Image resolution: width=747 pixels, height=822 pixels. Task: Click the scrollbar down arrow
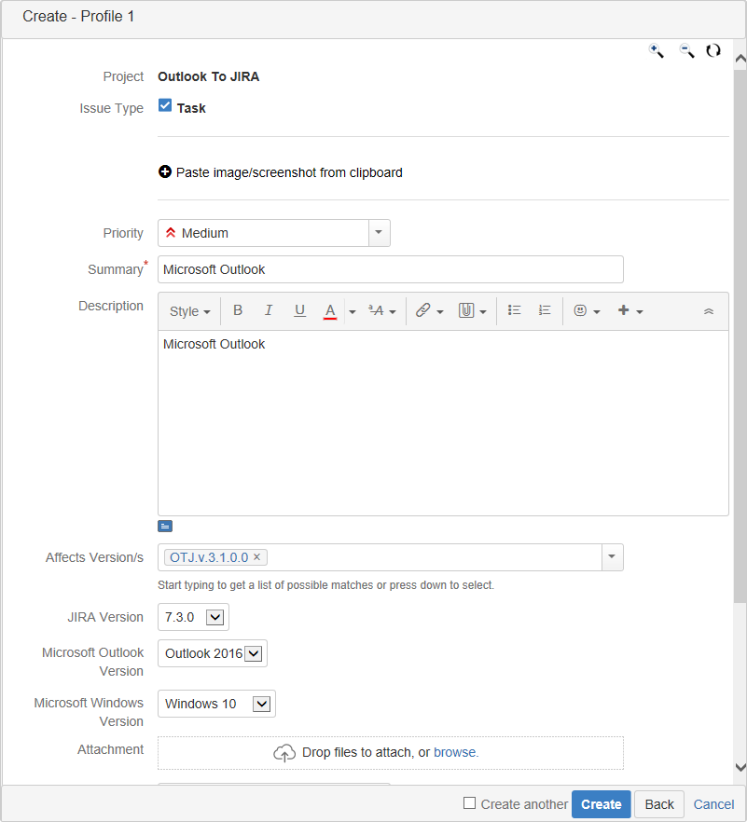coord(740,768)
